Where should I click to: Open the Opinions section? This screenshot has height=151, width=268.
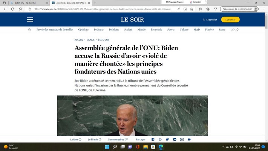[83, 29]
